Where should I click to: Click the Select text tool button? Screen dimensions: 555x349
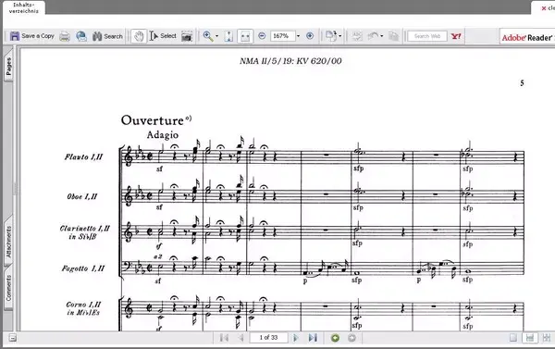tap(163, 36)
